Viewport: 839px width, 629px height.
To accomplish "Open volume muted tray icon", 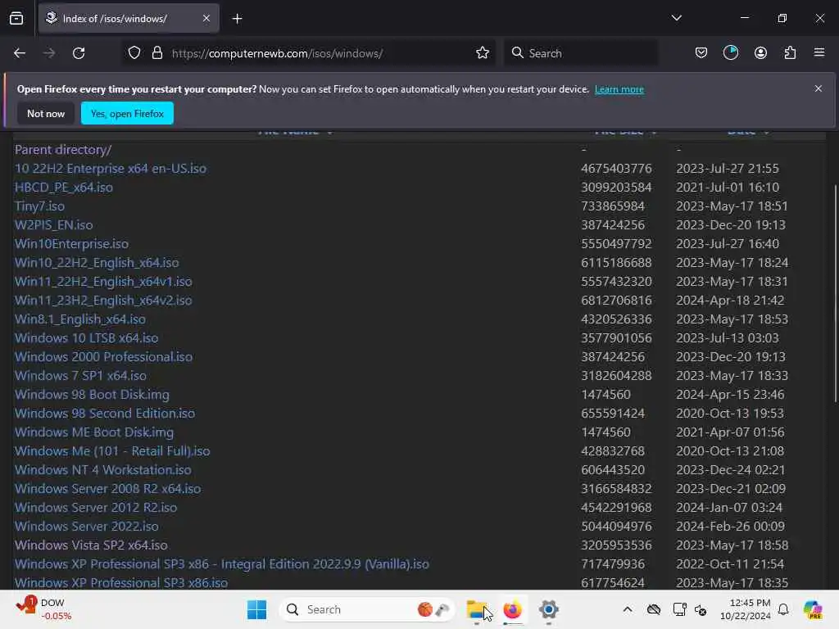I will coord(701,609).
